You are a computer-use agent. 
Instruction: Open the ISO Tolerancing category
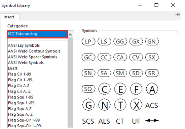click(x=38, y=34)
